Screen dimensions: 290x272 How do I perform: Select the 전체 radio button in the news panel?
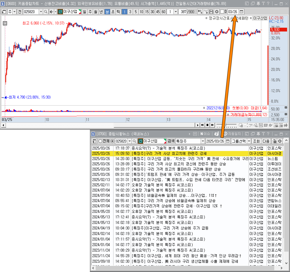point(100,141)
